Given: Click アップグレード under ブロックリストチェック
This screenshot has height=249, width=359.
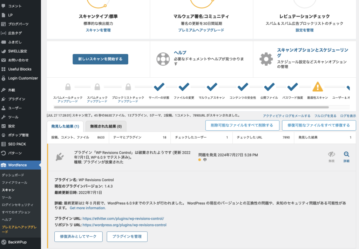Looking at the screenshot, I should coord(128,101).
